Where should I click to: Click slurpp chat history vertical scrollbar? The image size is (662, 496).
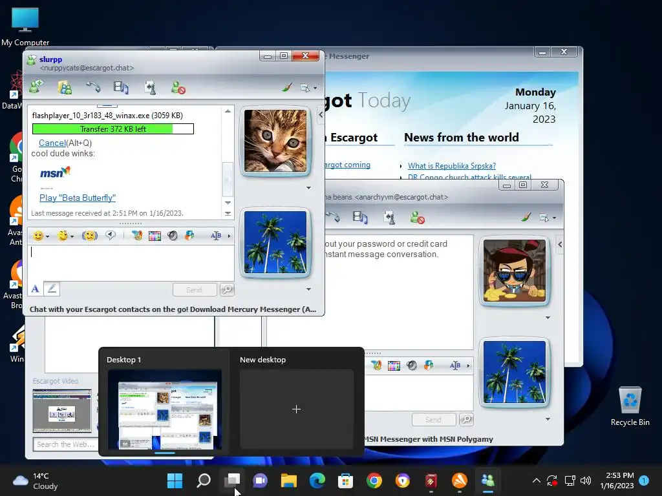click(228, 180)
